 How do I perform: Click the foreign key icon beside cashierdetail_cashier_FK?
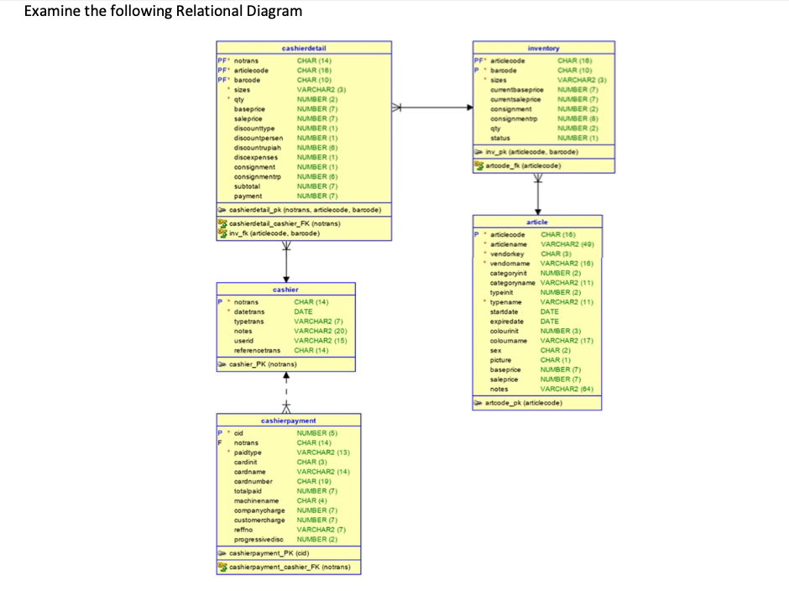tap(222, 223)
